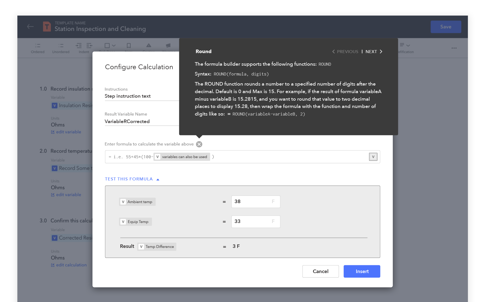Click the Note bookmark icon
This screenshot has width=484, height=302.
129,46
